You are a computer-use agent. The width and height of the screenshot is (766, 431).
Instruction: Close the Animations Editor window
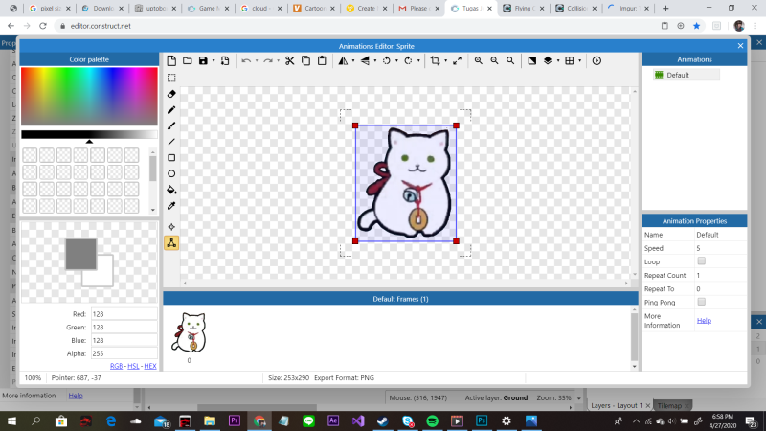[740, 45]
